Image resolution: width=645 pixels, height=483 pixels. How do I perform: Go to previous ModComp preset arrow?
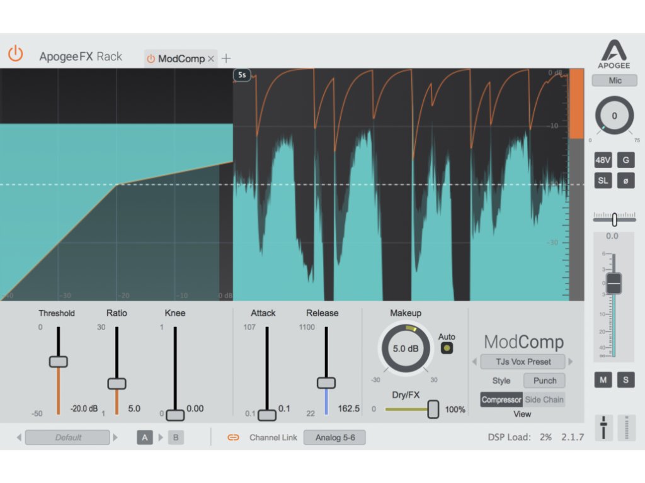point(474,362)
